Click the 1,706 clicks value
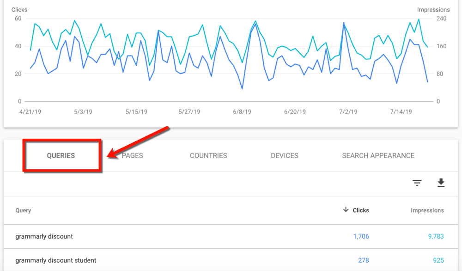 (361, 236)
